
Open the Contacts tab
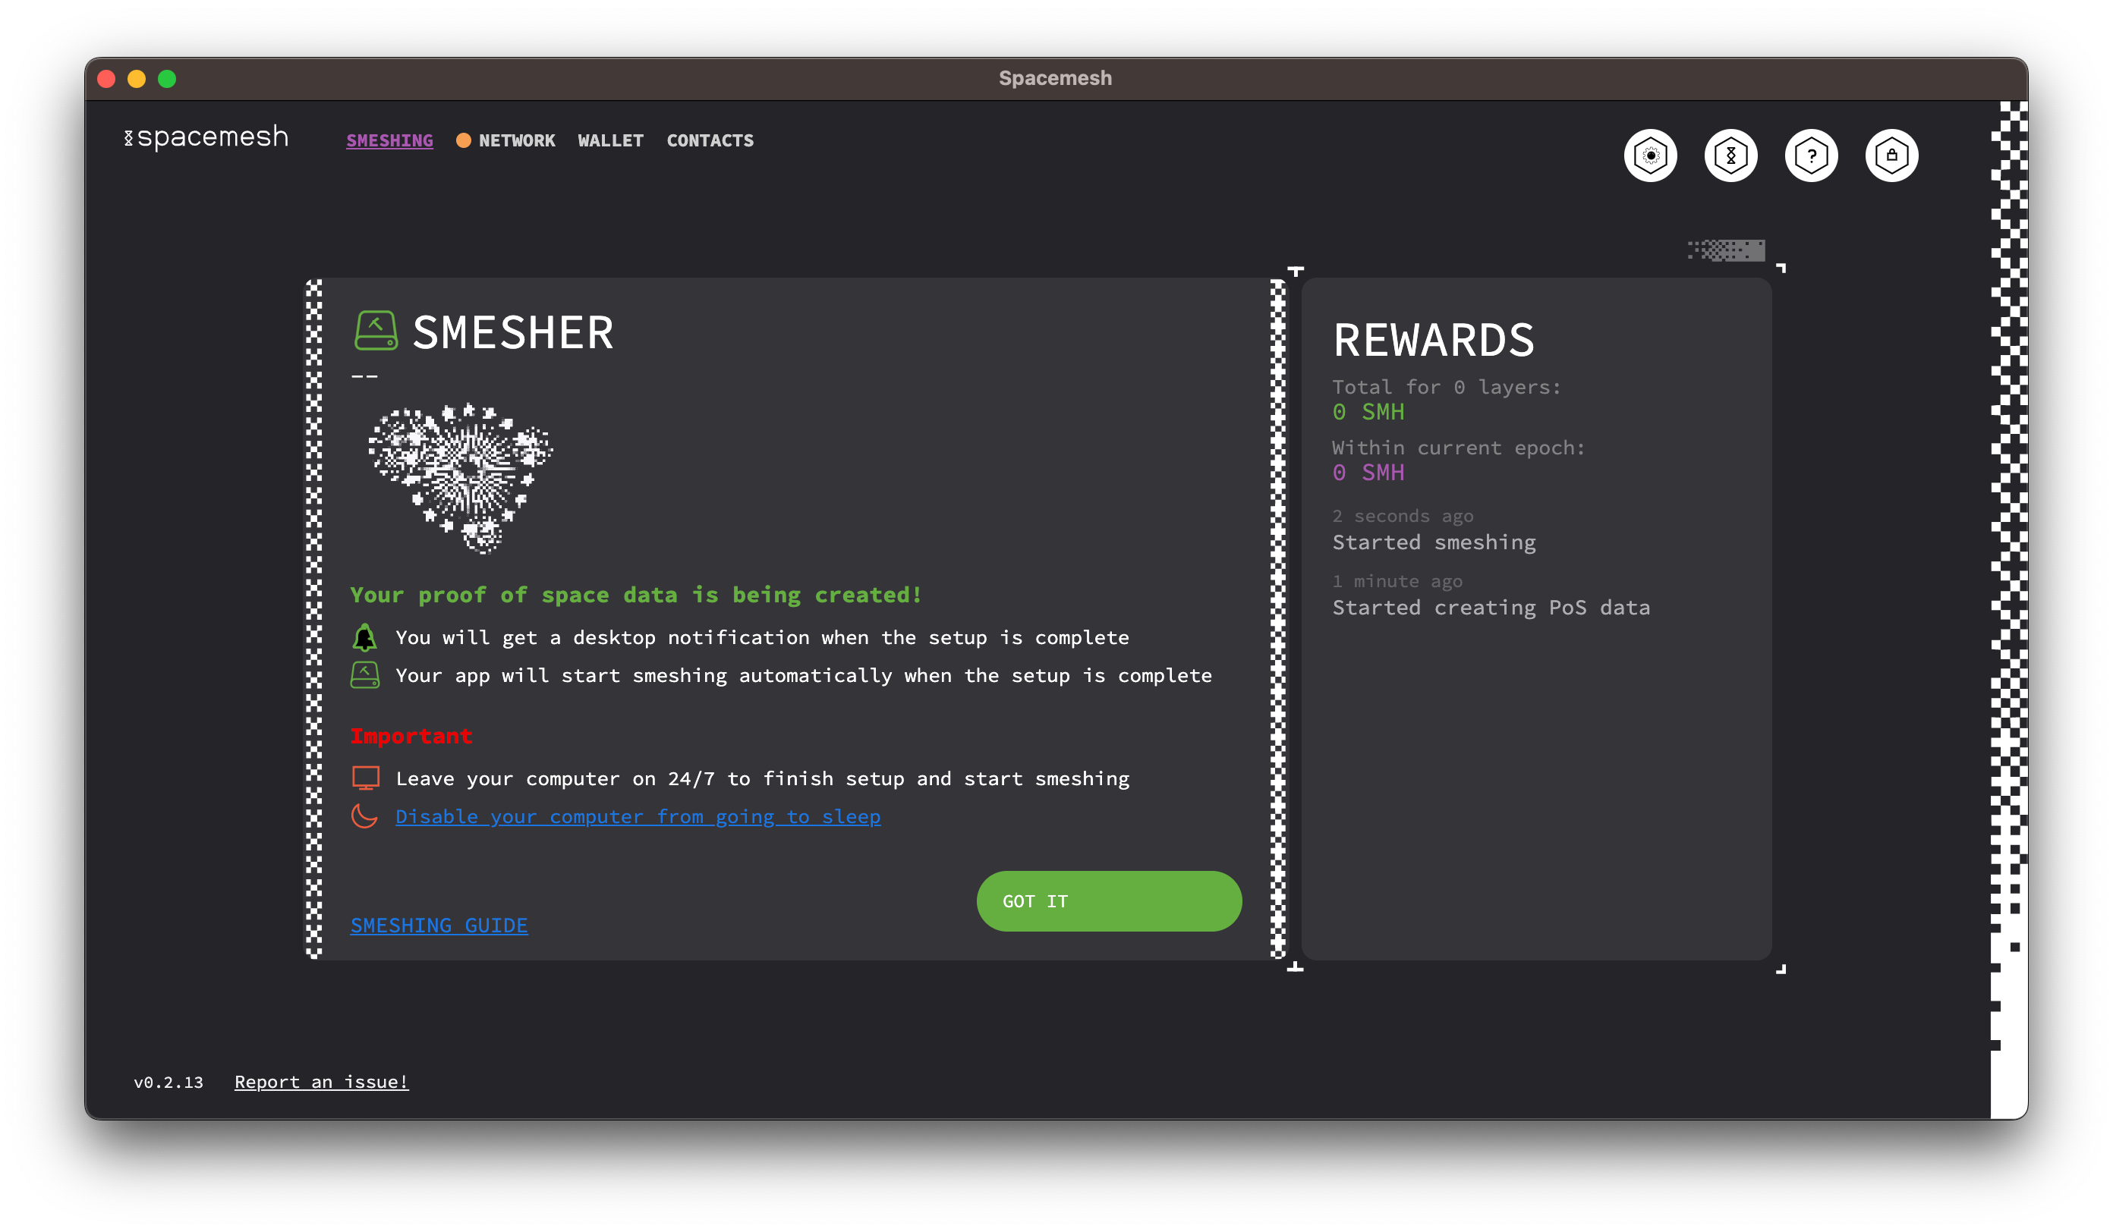click(x=710, y=141)
